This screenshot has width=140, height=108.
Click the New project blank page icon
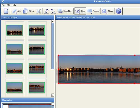[6, 11]
